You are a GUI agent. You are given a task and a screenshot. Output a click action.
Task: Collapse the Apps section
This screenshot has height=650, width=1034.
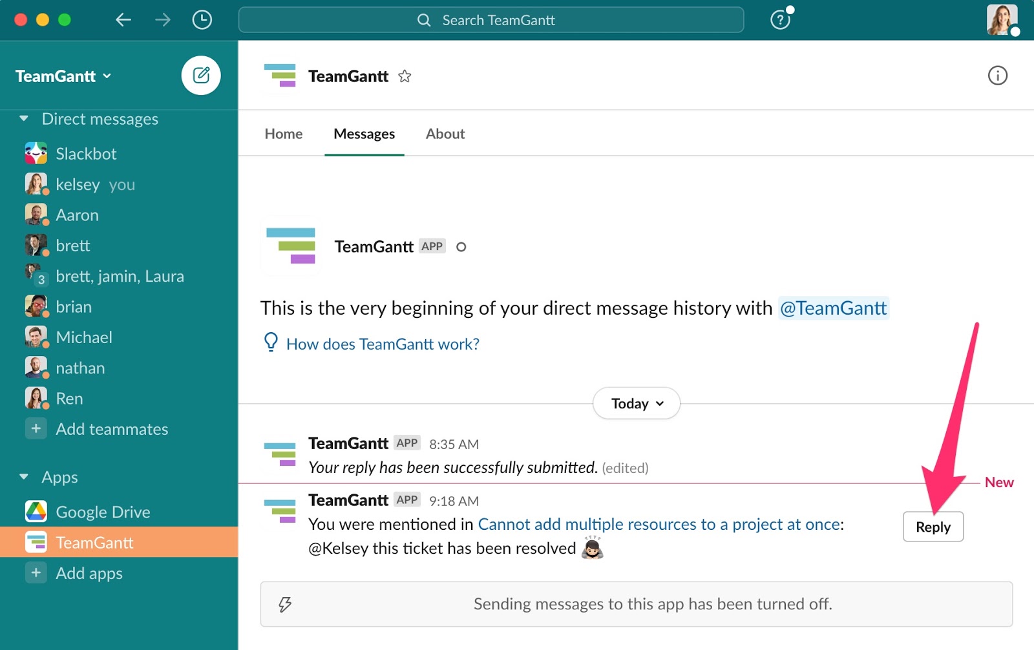24,477
